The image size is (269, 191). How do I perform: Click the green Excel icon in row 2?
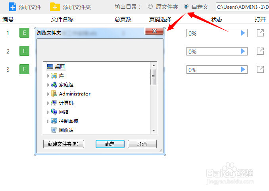pyautogui.click(x=24, y=51)
